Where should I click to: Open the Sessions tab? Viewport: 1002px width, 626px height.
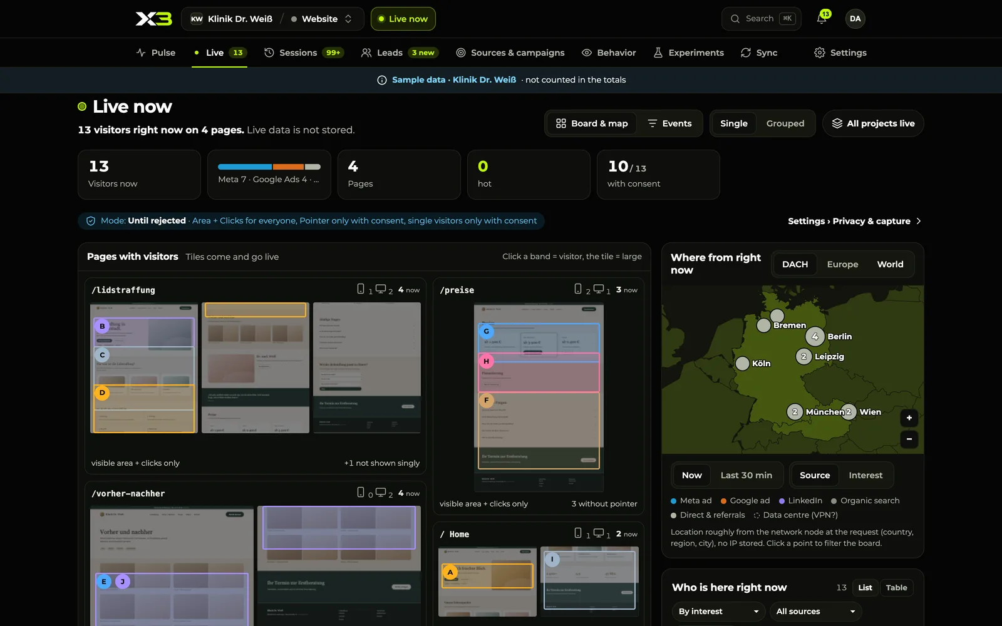(304, 53)
